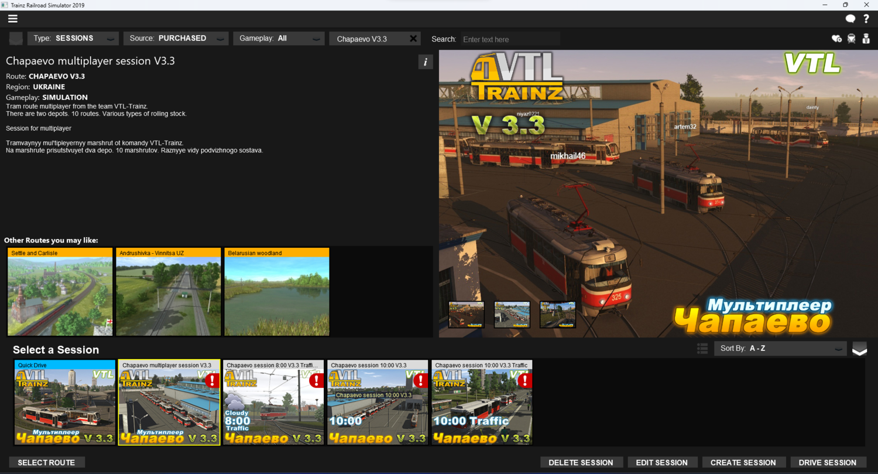The image size is (878, 474).
Task: Click the dark square back button left of Type
Action: (16, 39)
